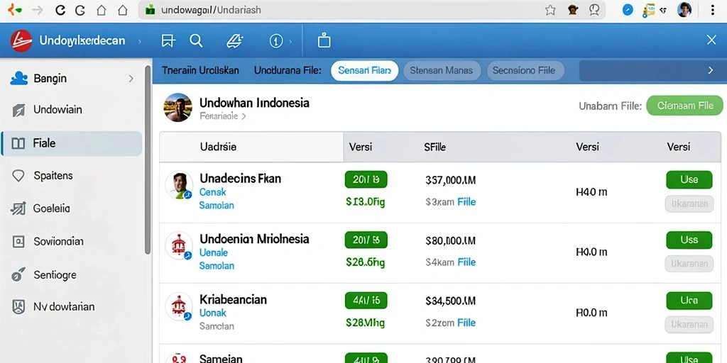Click Kriabeancian green version badge
Viewport: 727px width, 363px height.
pos(366,301)
